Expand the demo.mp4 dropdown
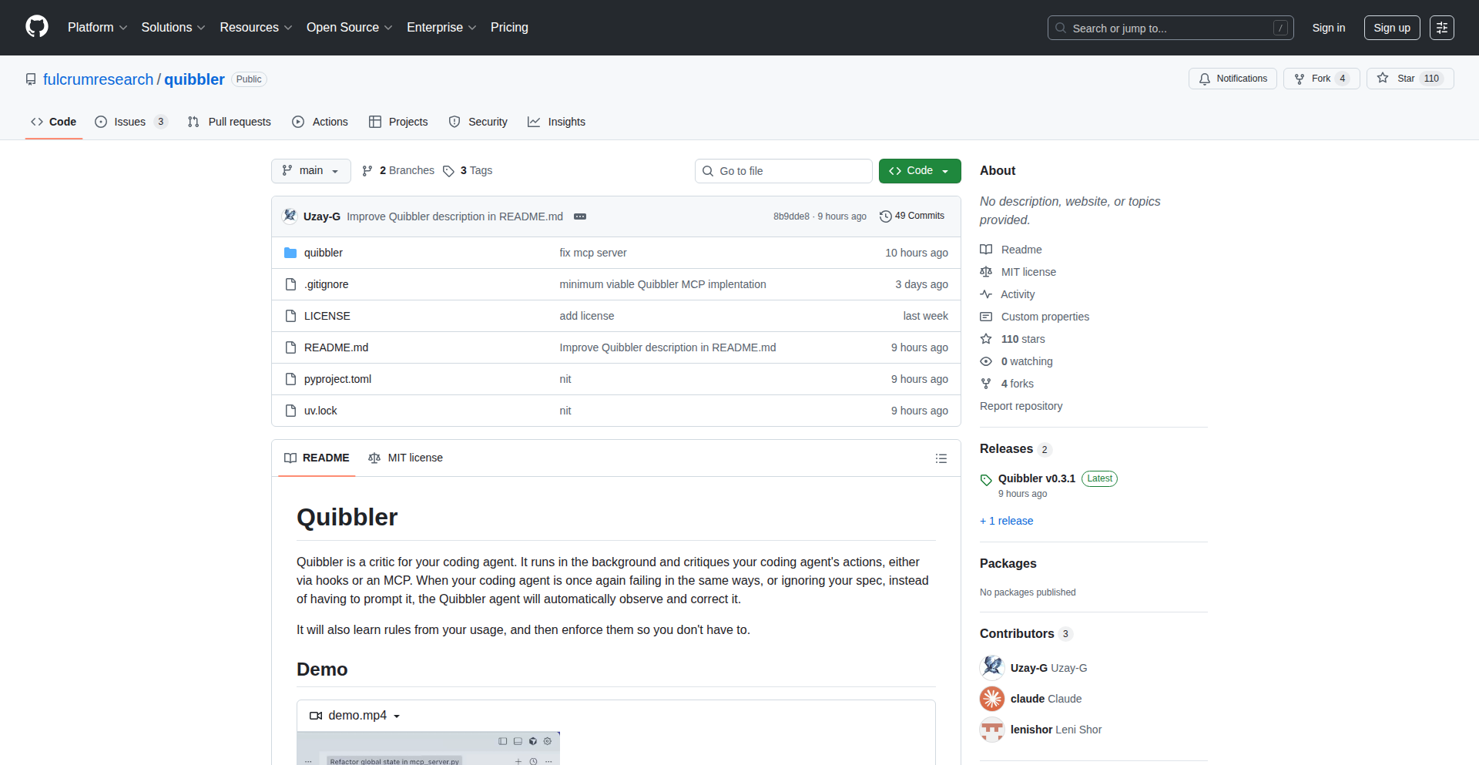1479x765 pixels. pos(397,715)
